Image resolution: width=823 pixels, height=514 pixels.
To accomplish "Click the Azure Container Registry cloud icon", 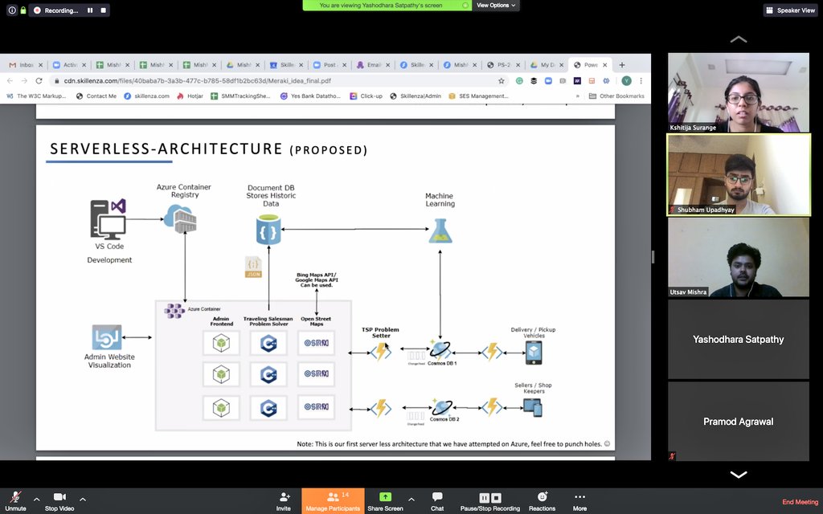I will (181, 218).
